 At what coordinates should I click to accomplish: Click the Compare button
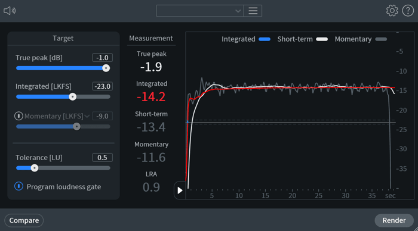tap(24, 220)
